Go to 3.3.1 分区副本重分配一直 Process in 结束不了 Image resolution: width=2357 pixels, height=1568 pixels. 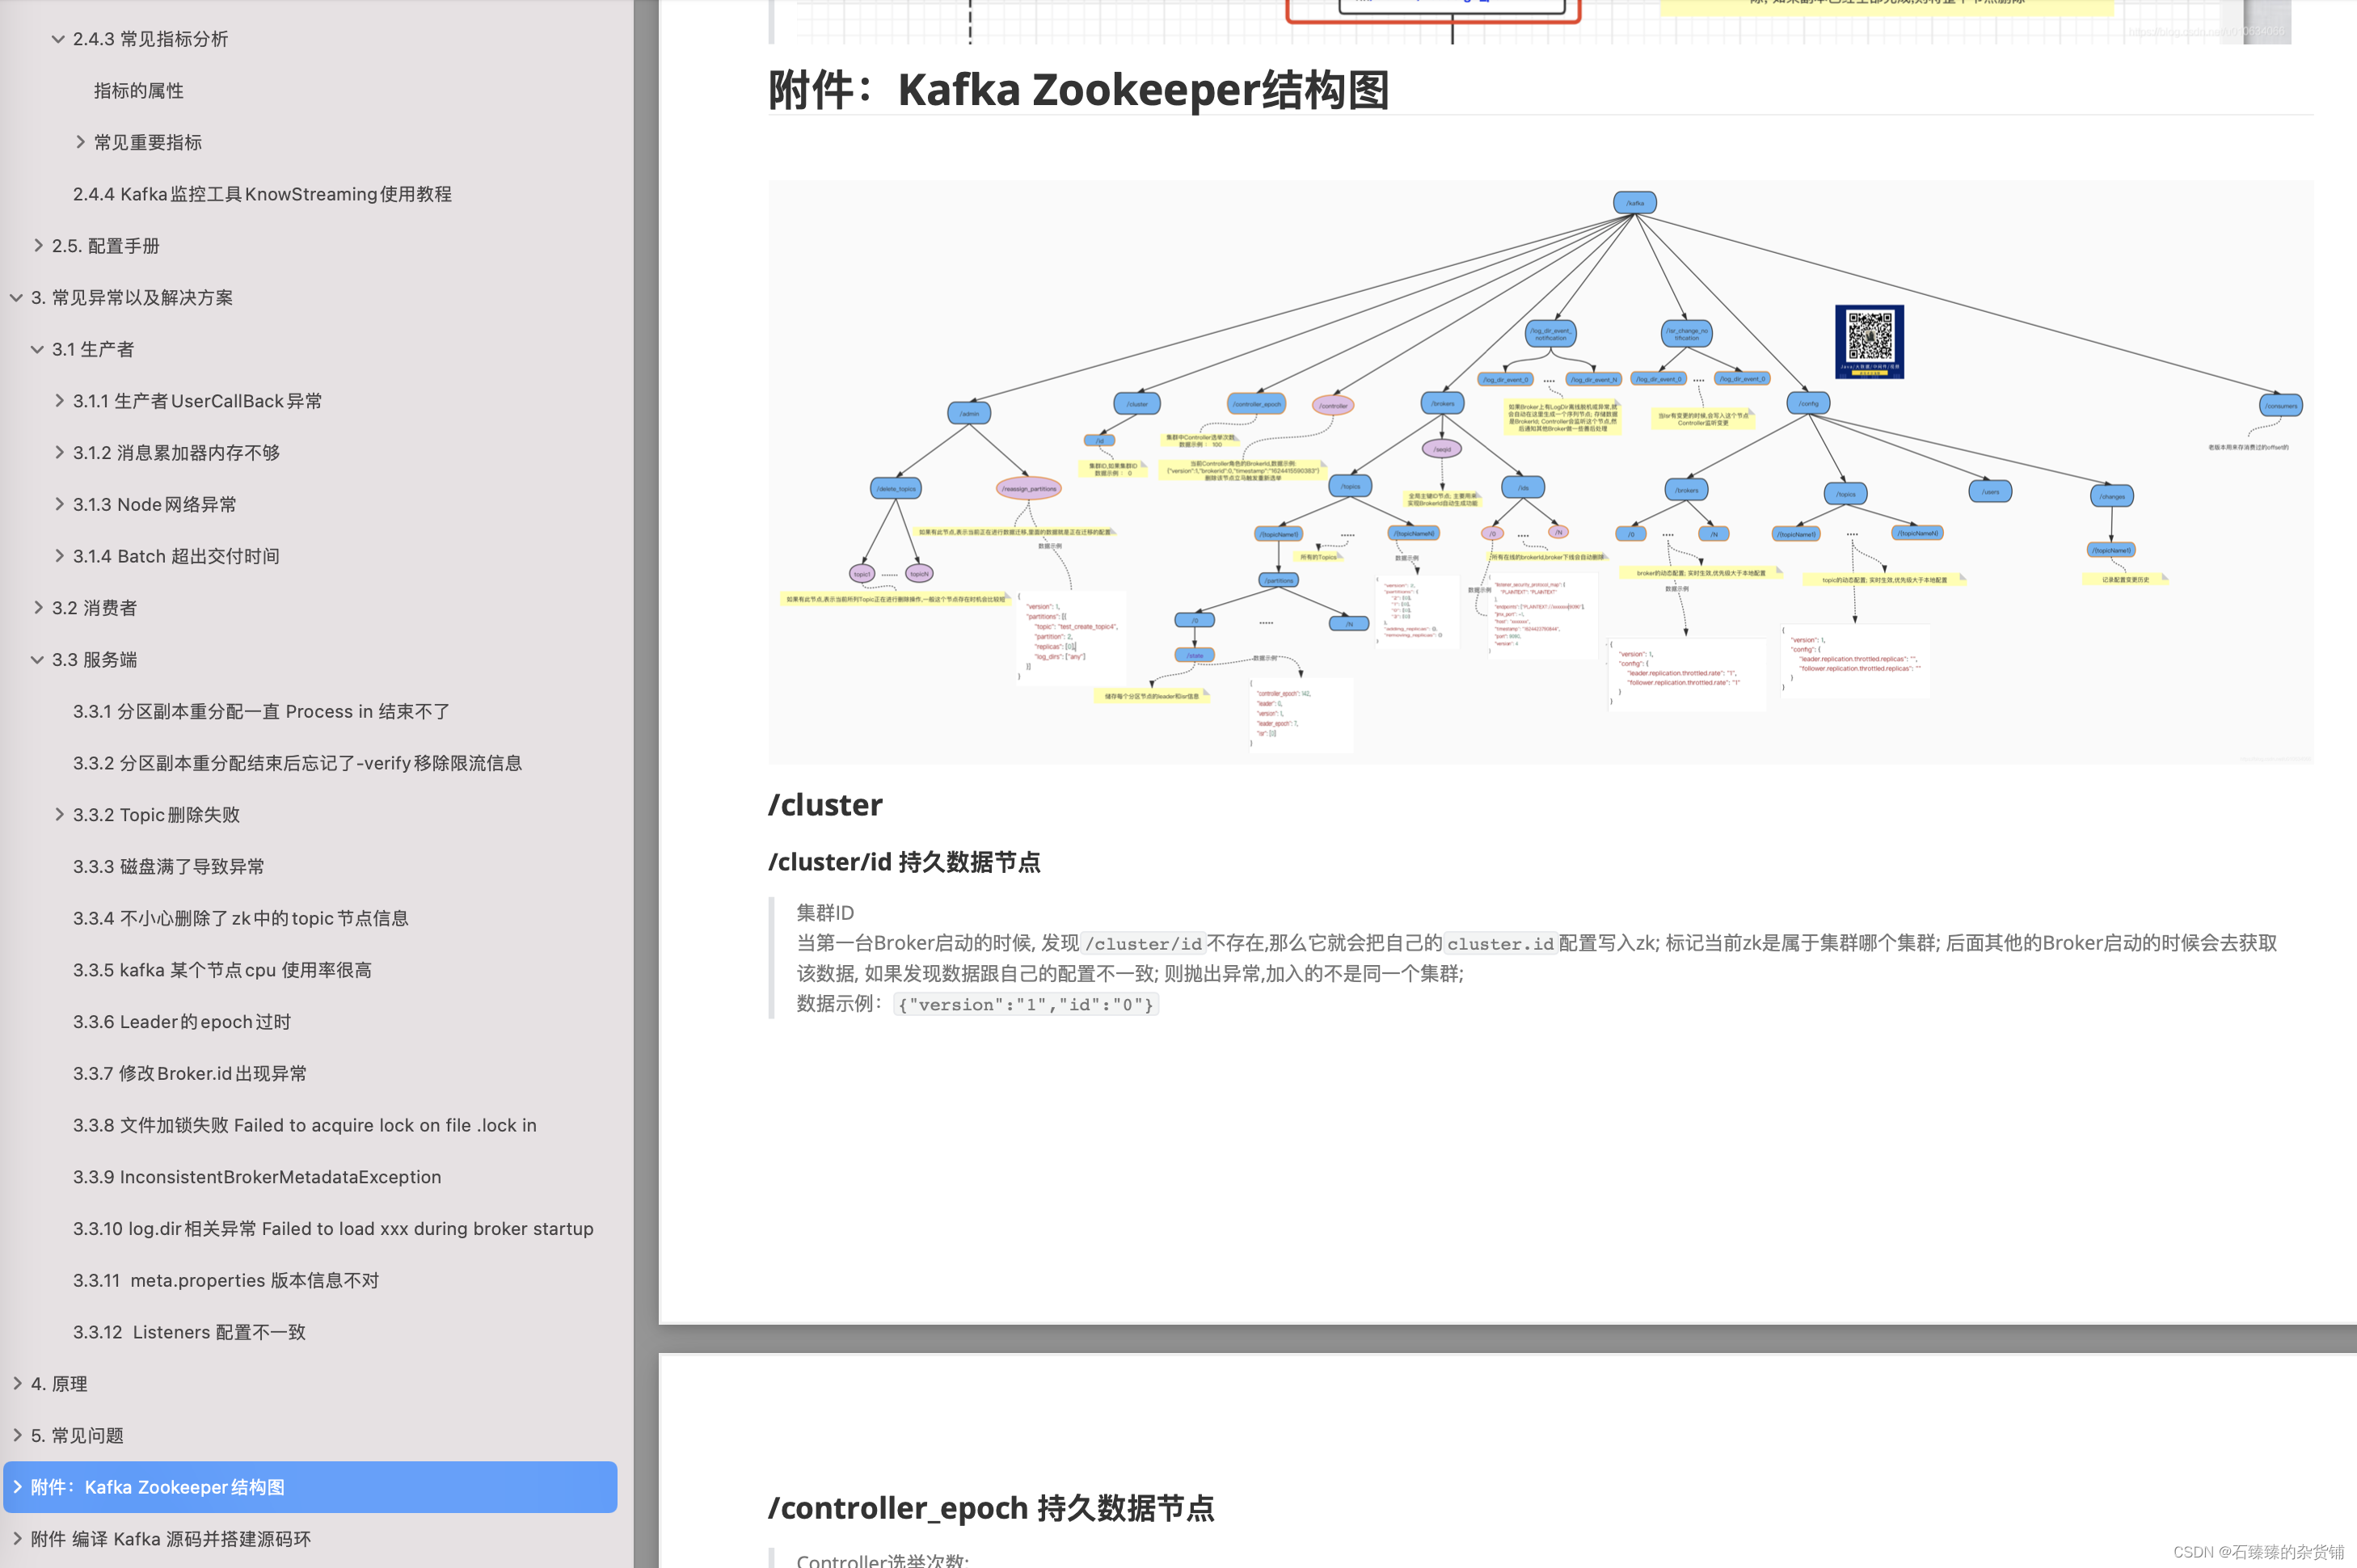(x=261, y=711)
